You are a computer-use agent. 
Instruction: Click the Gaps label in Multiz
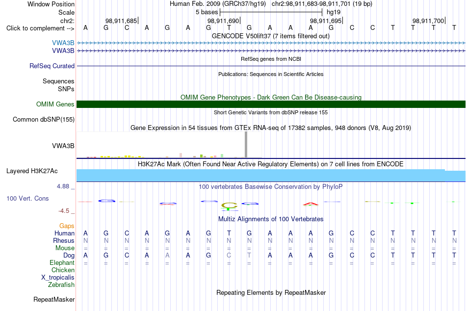pyautogui.click(x=67, y=226)
